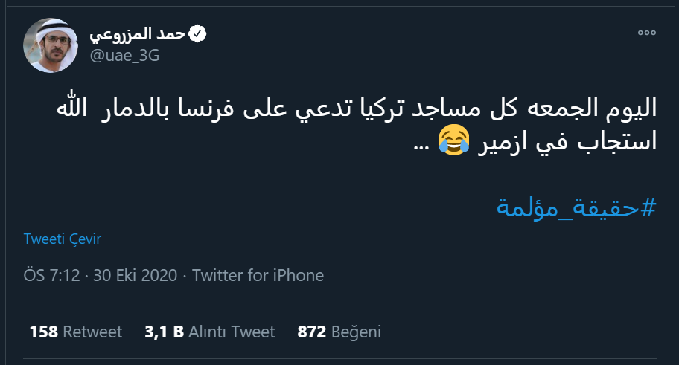Show the 3,1 B Alıntı Tweet list
The image size is (679, 365).
tap(209, 332)
